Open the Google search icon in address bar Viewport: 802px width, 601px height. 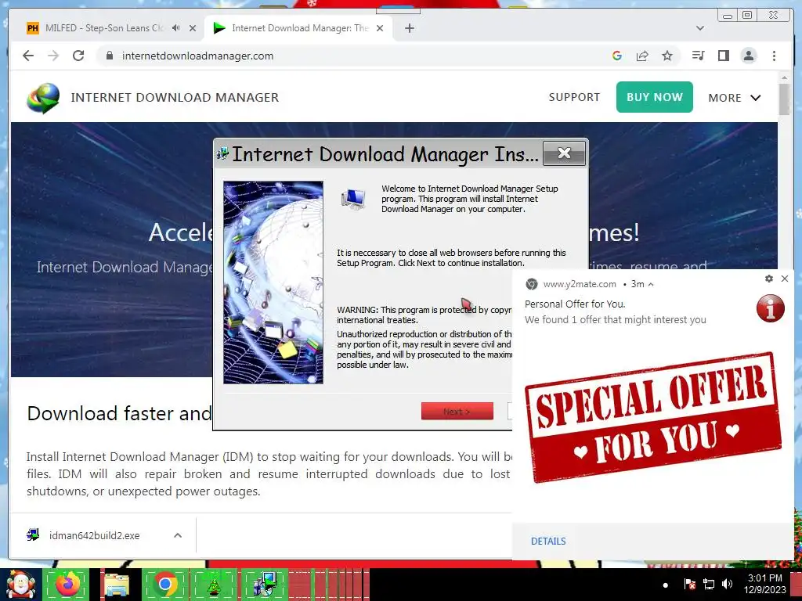click(x=617, y=56)
